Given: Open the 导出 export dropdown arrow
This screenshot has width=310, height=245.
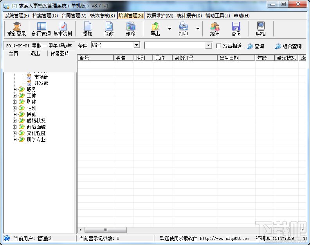Looking at the screenshot, I should (169, 29).
